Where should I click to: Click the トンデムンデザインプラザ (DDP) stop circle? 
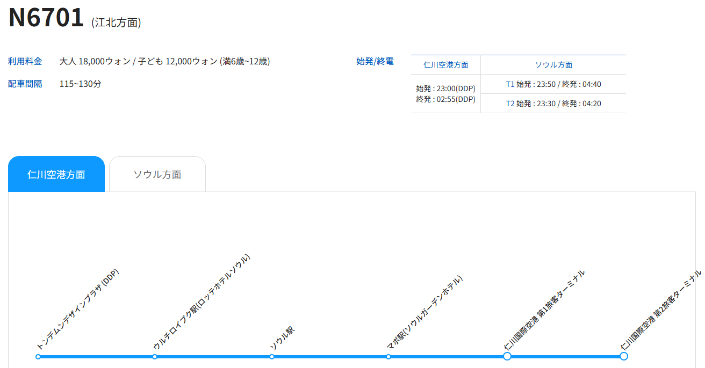pyautogui.click(x=38, y=357)
